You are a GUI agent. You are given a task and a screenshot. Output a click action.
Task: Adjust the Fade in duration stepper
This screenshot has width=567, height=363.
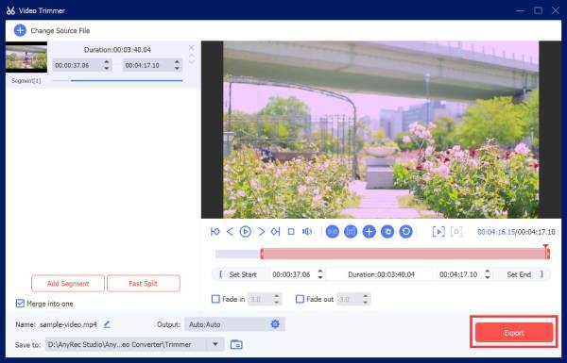click(x=277, y=299)
